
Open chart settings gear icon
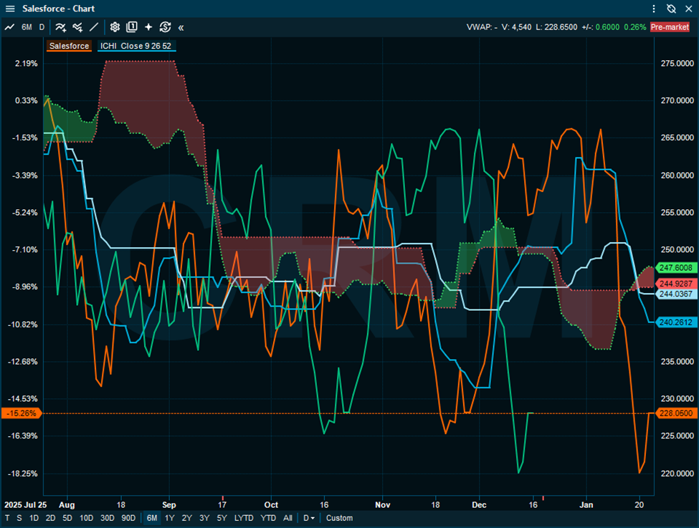click(115, 27)
